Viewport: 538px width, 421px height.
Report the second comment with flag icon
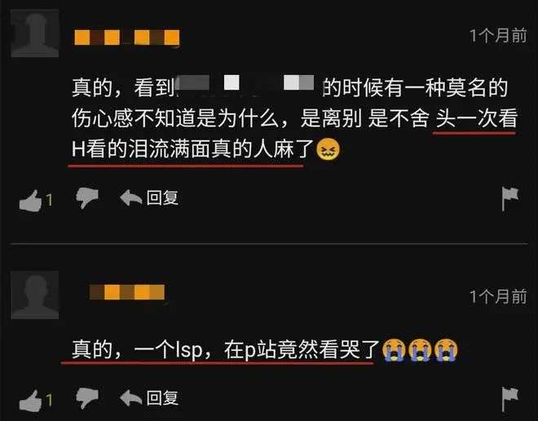coord(509,399)
